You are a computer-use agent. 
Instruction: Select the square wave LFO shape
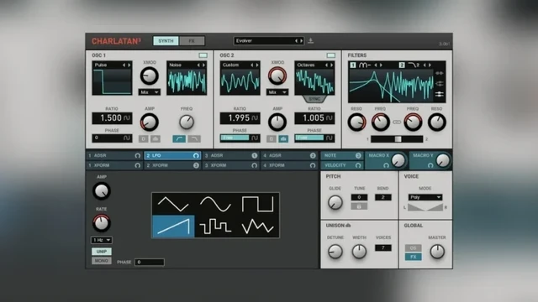pos(258,204)
